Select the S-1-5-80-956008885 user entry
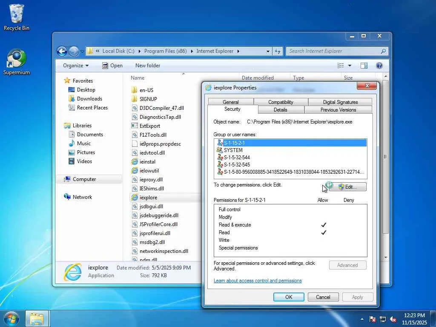The height and width of the screenshot is (327, 436). click(290, 172)
